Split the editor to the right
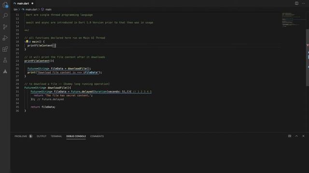 pyautogui.click(x=296, y=3)
